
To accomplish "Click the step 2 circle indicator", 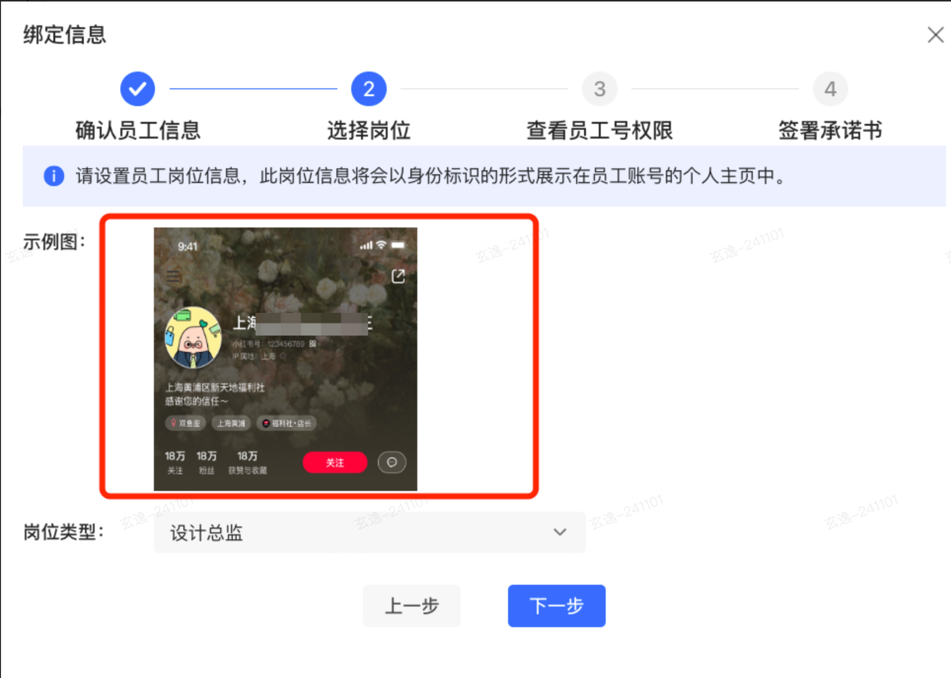I will tap(368, 89).
